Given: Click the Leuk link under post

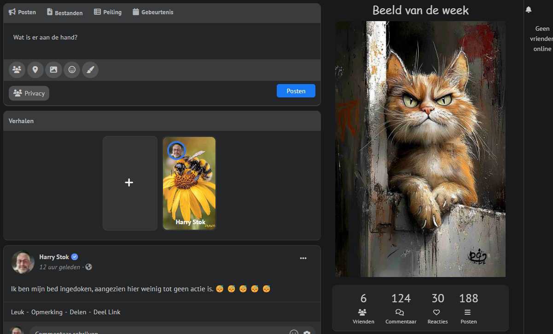Looking at the screenshot, I should pyautogui.click(x=17, y=312).
